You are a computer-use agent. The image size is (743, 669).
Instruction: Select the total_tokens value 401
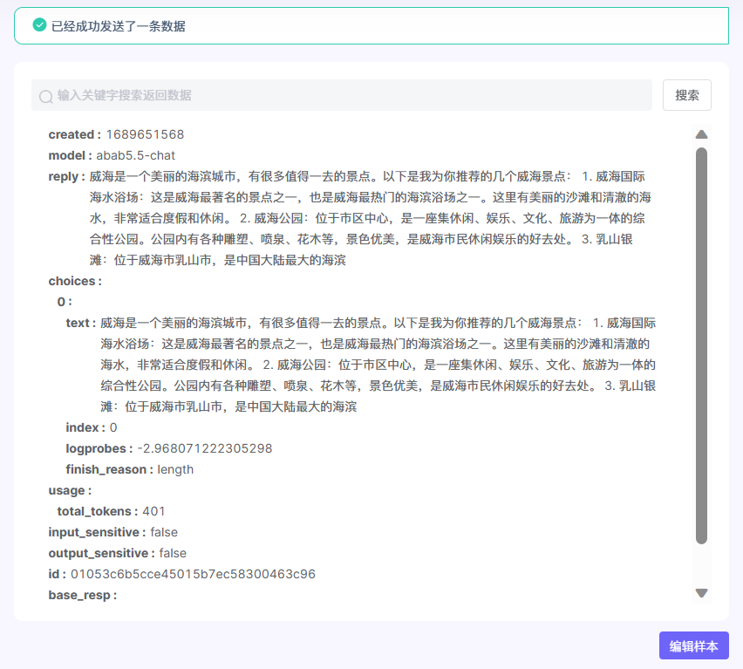point(153,511)
